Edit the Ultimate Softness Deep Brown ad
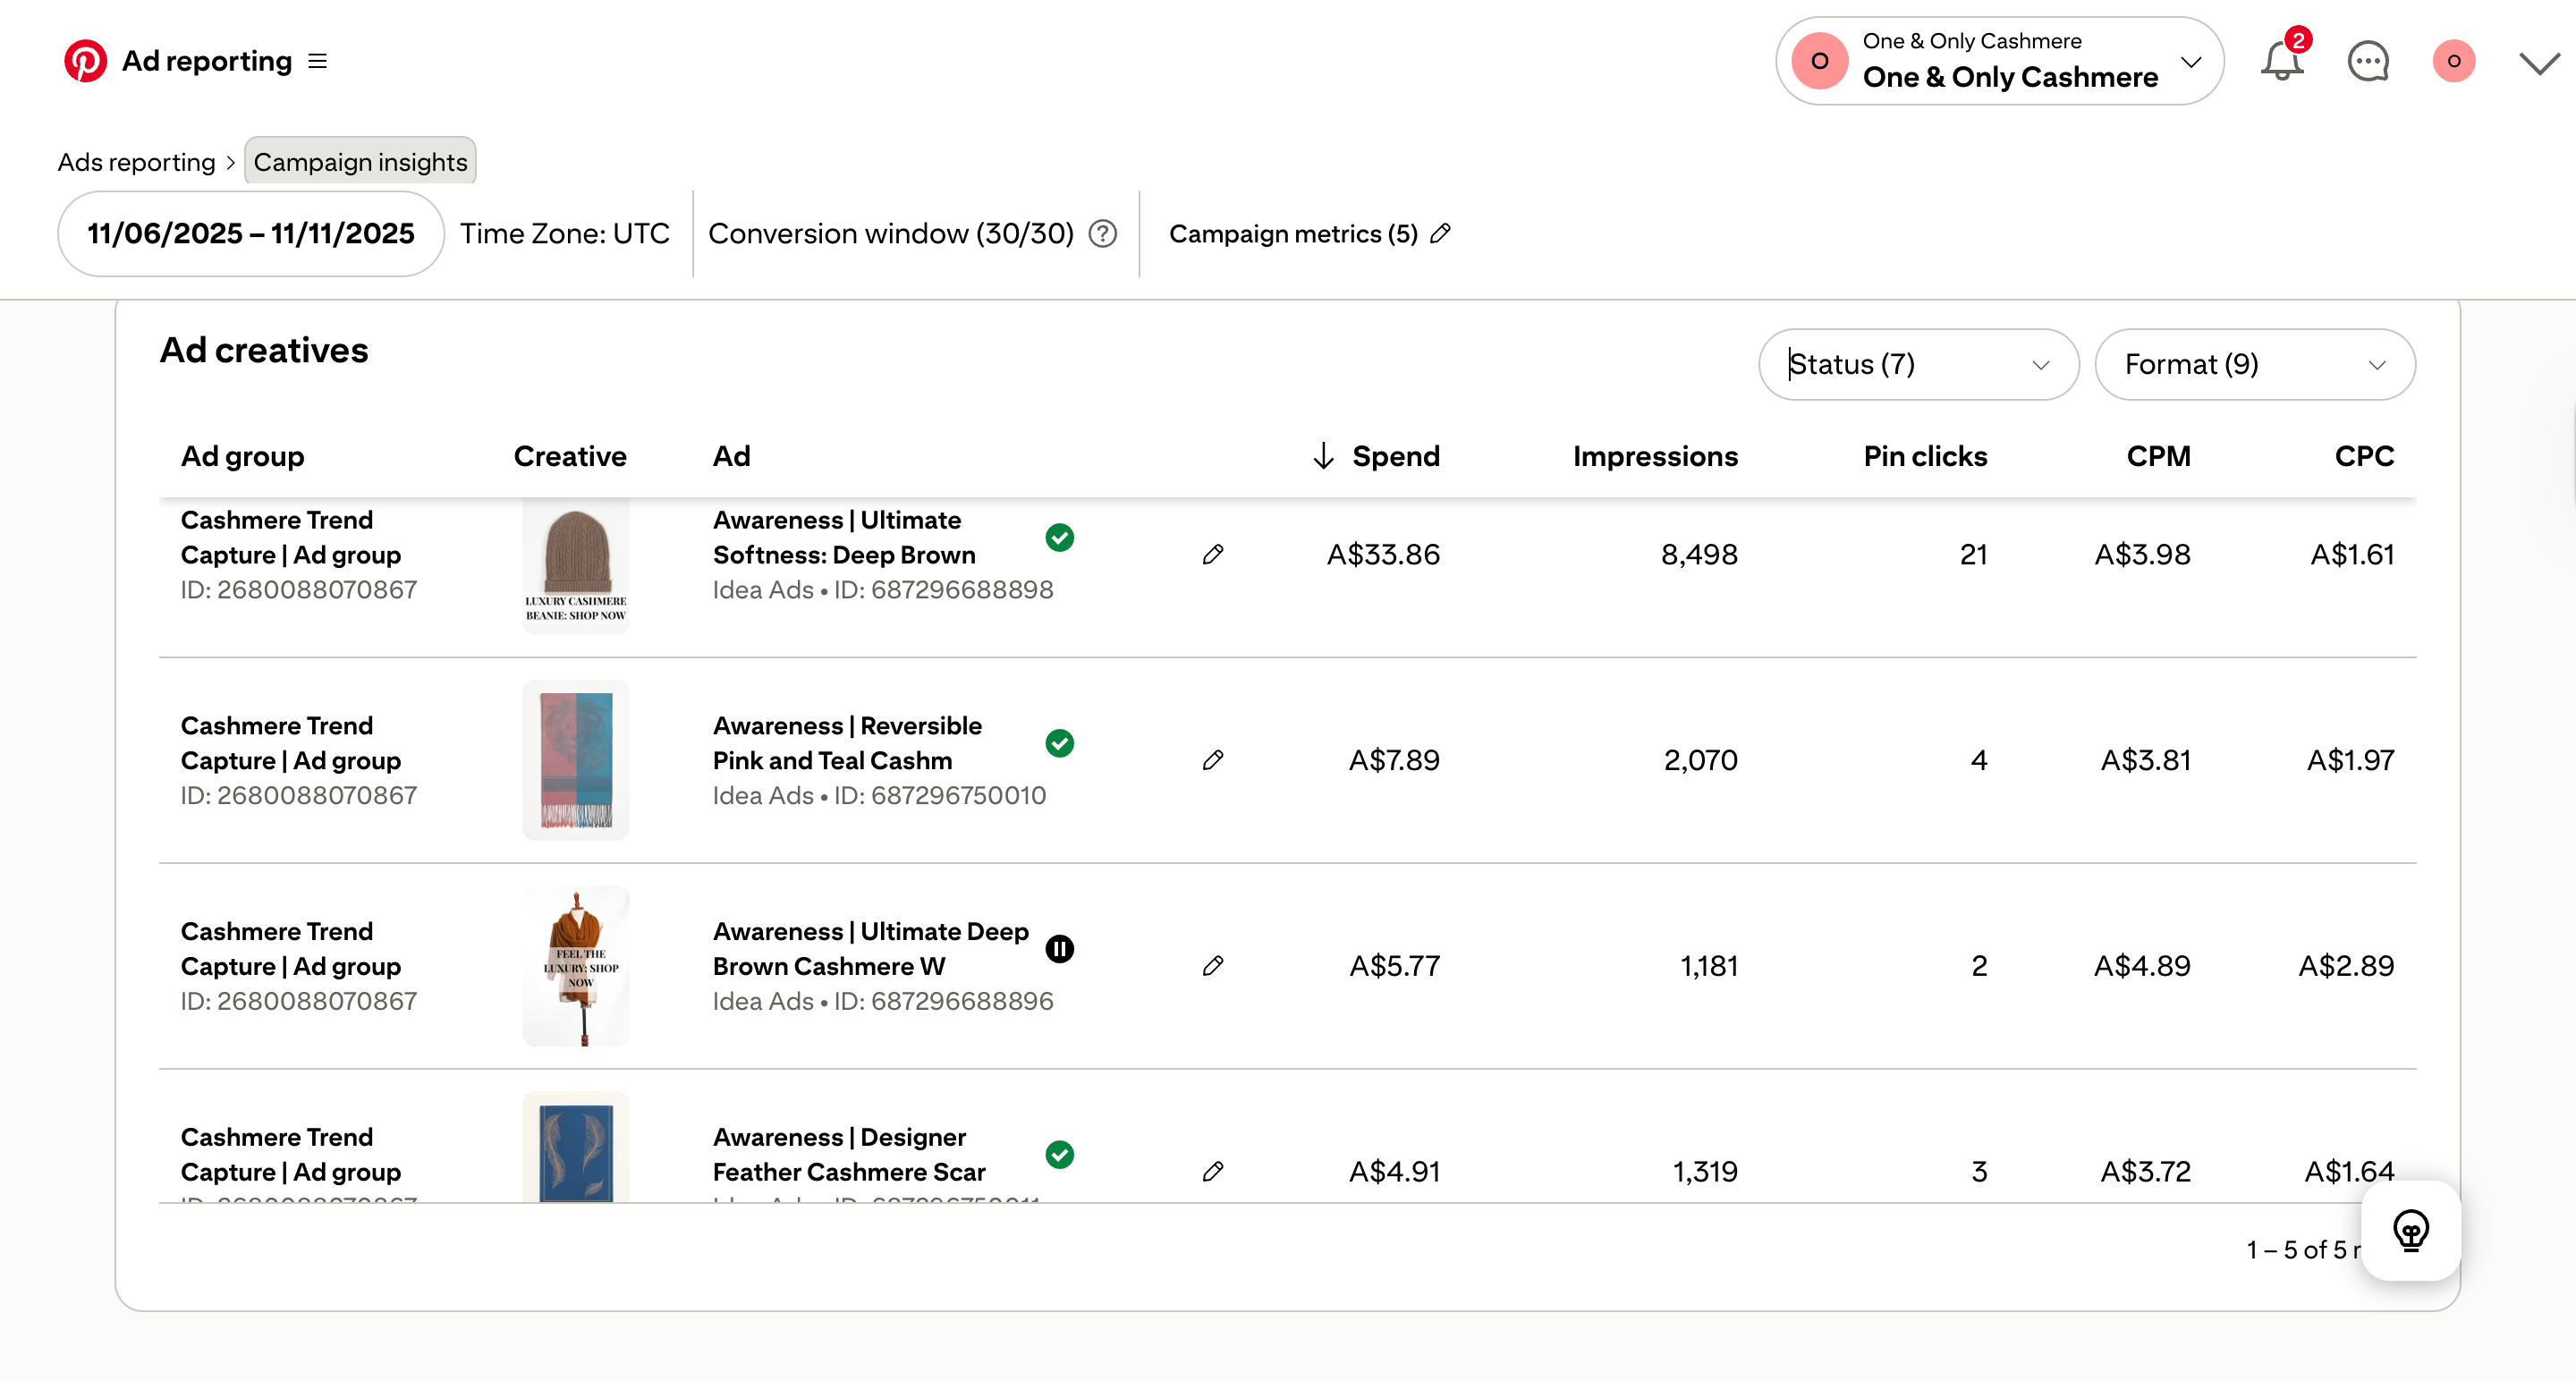This screenshot has width=2576, height=1381. tap(1212, 554)
